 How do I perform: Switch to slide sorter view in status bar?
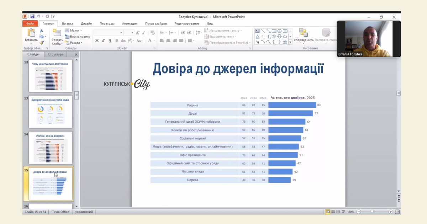tap(333, 212)
